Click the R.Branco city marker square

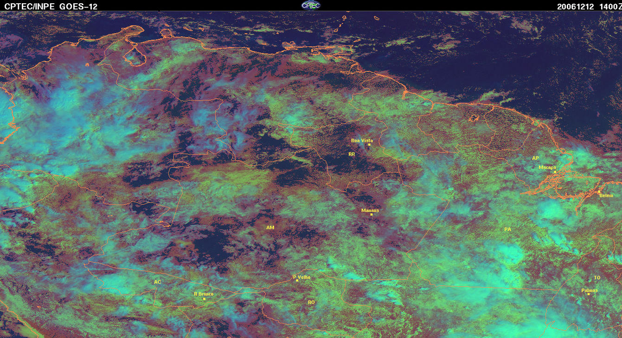coord(204,299)
